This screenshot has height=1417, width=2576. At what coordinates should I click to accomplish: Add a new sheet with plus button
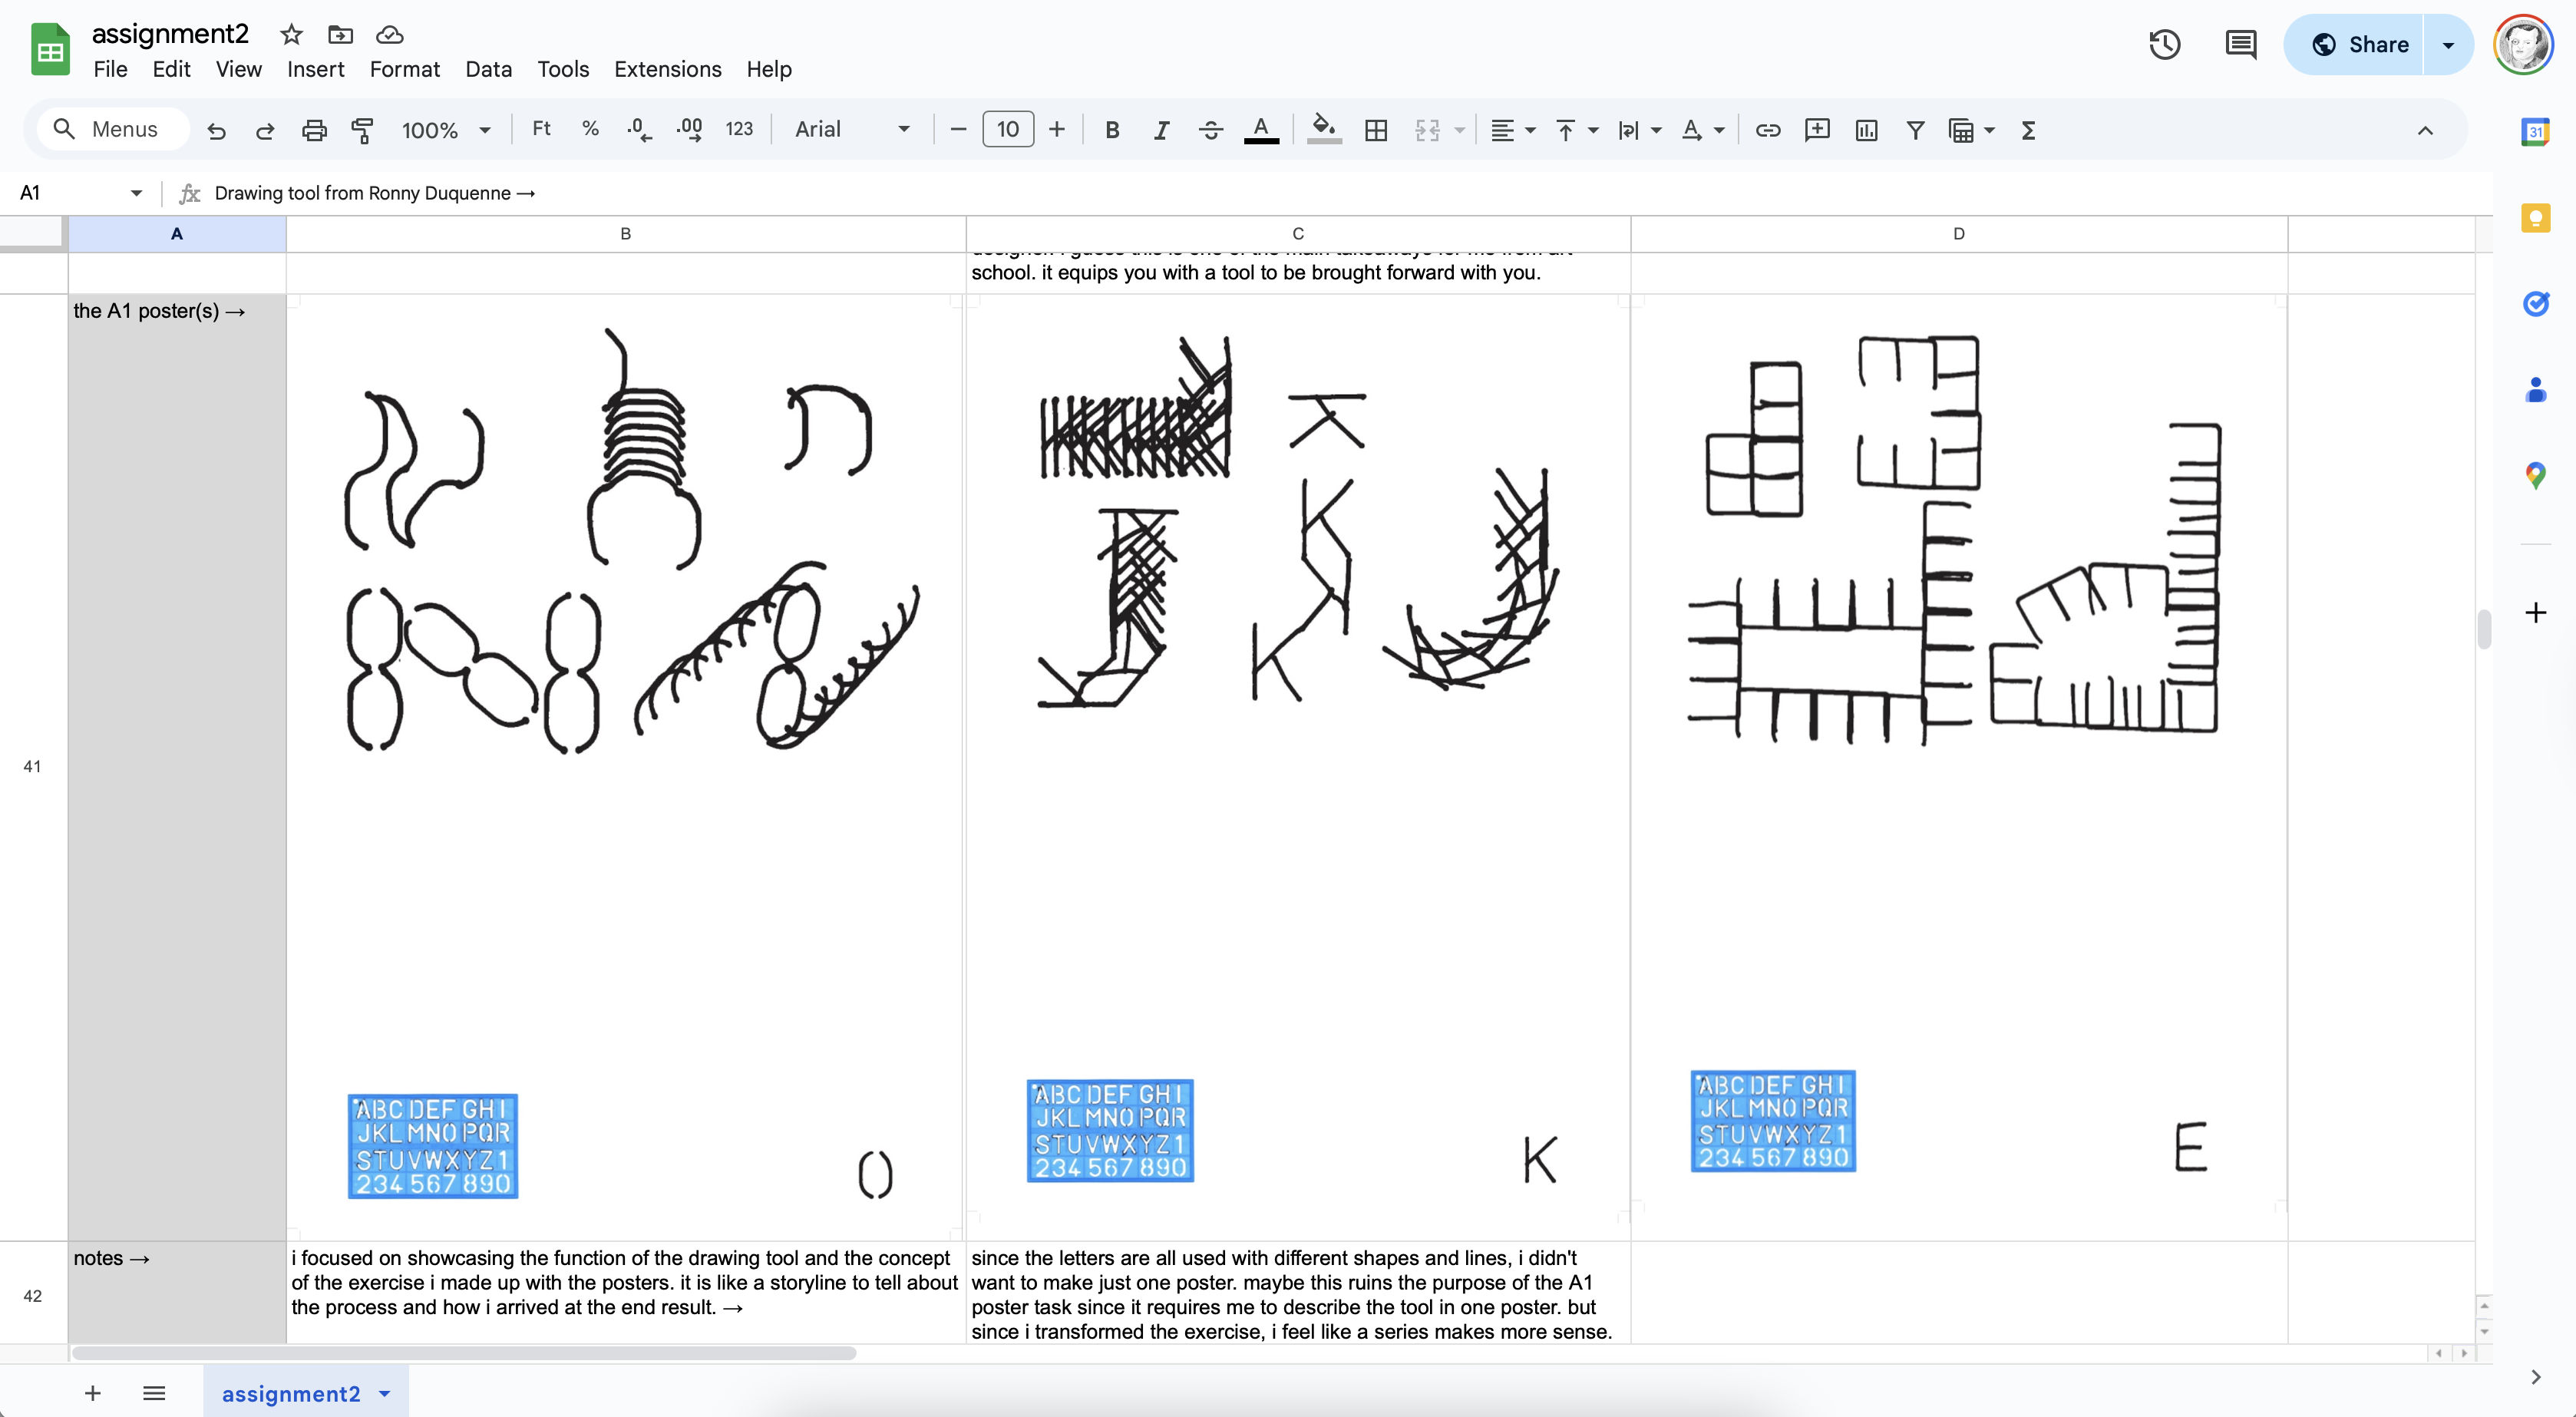[92, 1393]
